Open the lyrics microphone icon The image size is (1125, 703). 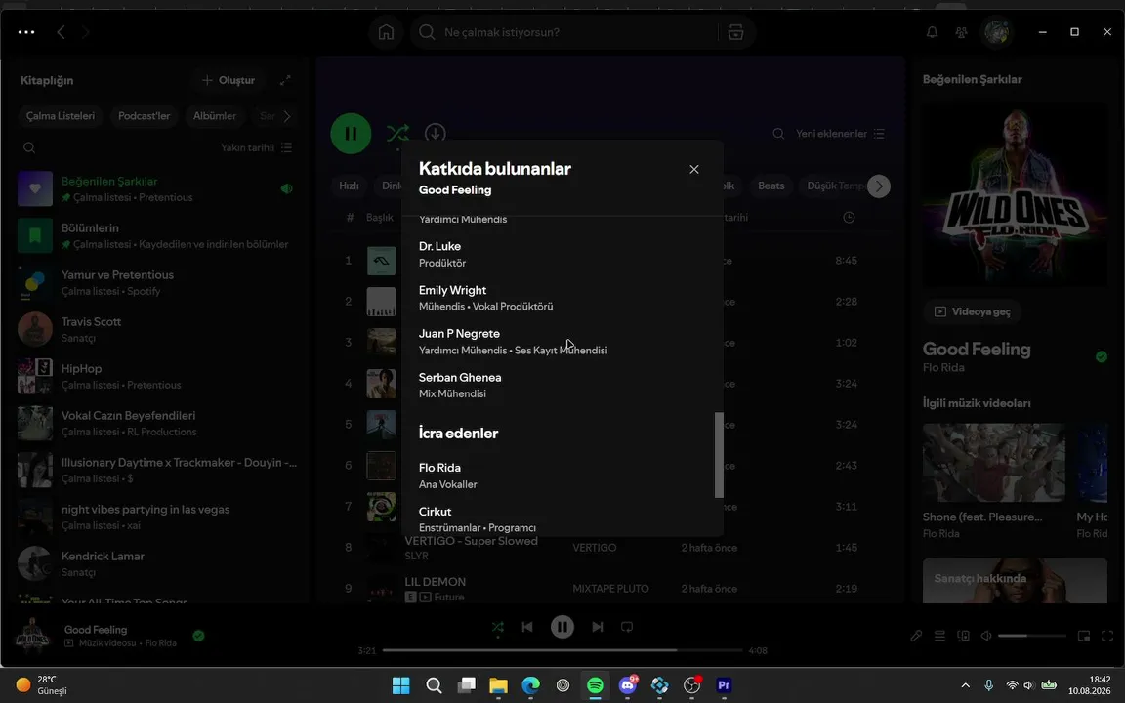tap(916, 636)
